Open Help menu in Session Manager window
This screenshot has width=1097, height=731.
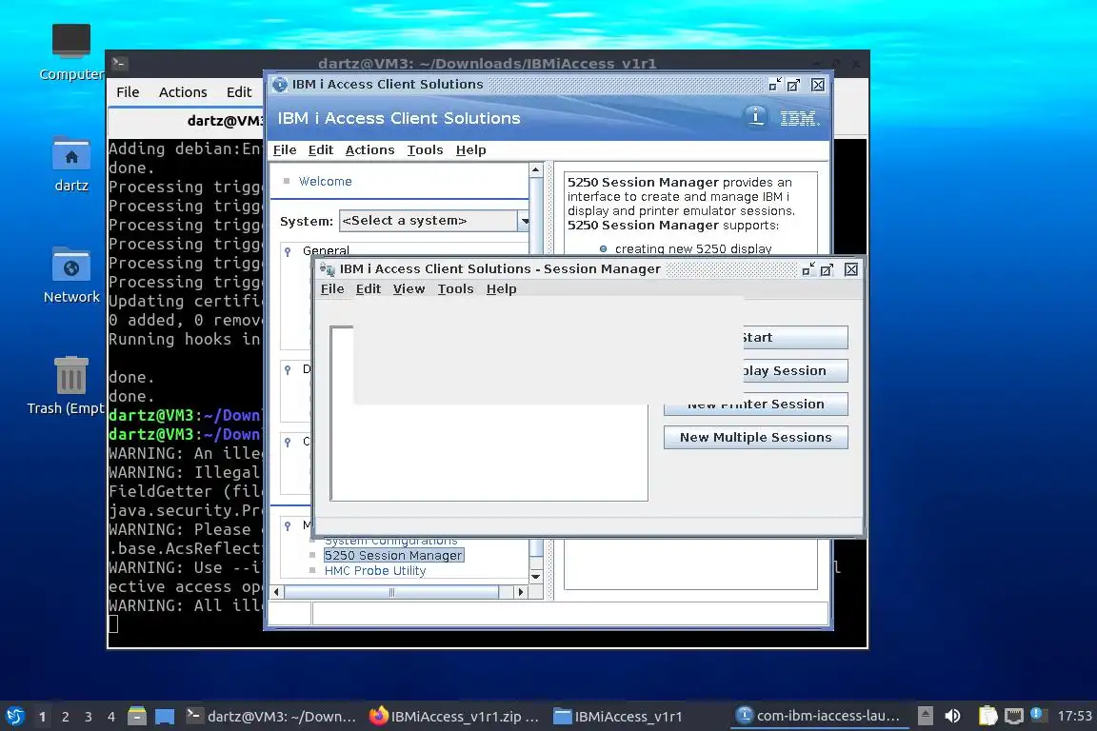click(x=501, y=289)
